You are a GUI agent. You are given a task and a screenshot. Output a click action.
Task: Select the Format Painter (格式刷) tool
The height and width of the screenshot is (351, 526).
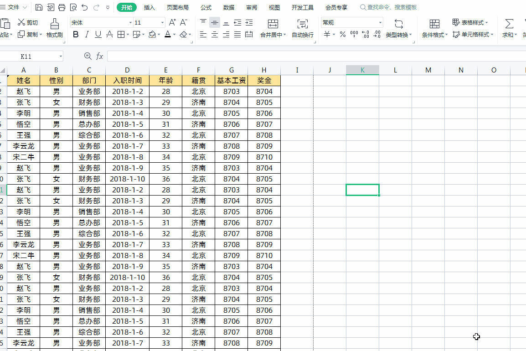(x=54, y=28)
